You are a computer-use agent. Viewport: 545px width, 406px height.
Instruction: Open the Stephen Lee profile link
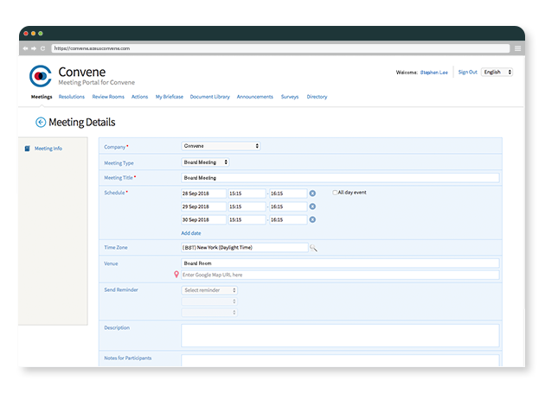pyautogui.click(x=434, y=73)
